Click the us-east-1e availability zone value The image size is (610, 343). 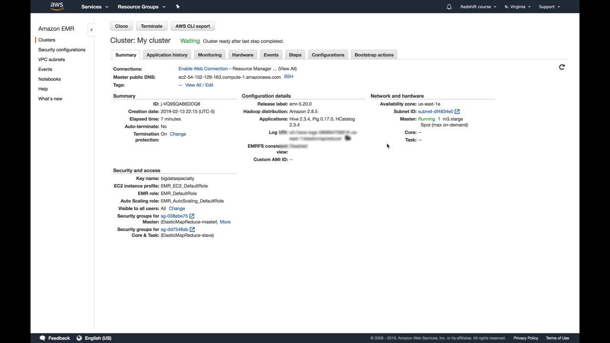point(429,104)
